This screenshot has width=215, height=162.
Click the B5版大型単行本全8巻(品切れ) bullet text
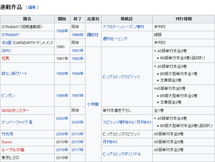186,126
